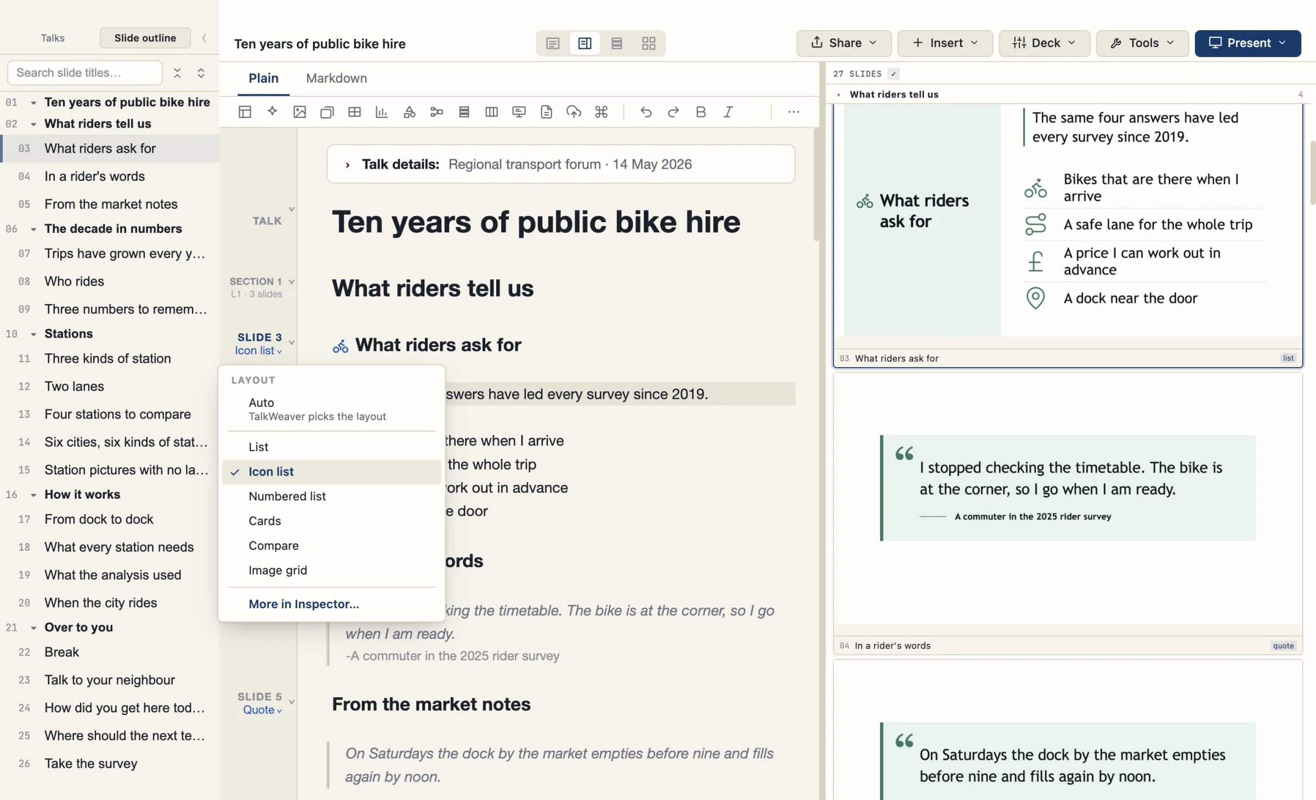Screen dimensions: 1316x800
Task: Collapse the Stations section in the outline
Action: click(33, 334)
